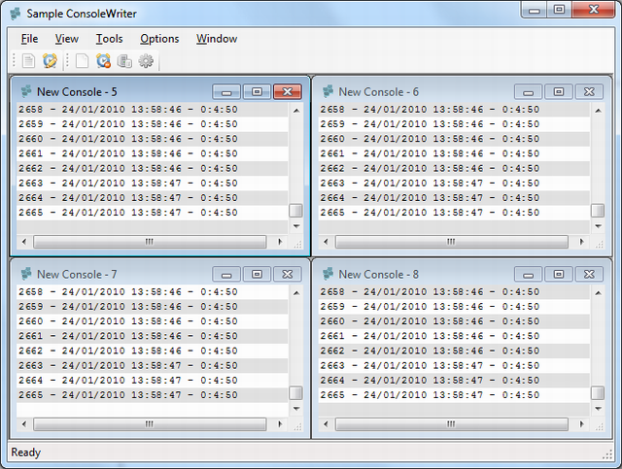Maximize the New Console - 6 window

[559, 92]
